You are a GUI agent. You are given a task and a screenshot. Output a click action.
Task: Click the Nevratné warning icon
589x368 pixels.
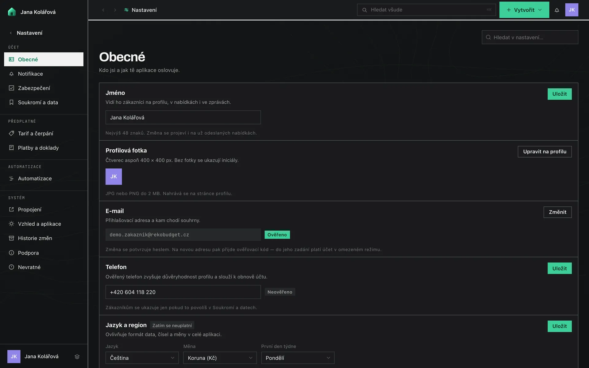click(11, 267)
